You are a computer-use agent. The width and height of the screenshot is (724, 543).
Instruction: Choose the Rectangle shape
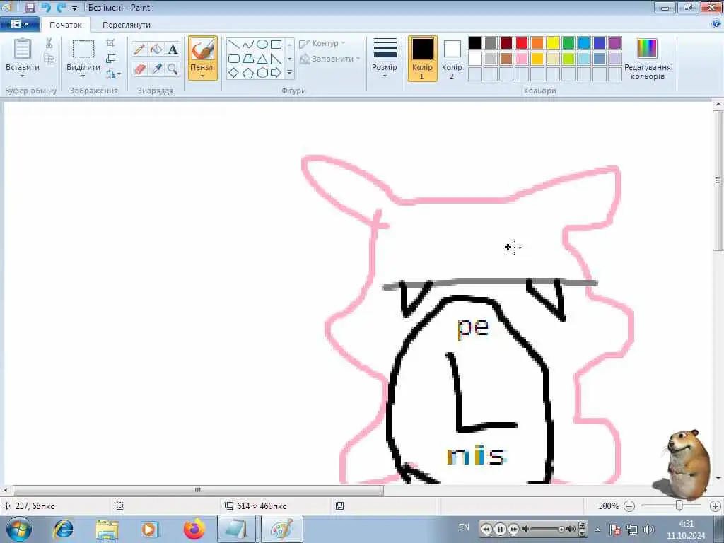276,45
